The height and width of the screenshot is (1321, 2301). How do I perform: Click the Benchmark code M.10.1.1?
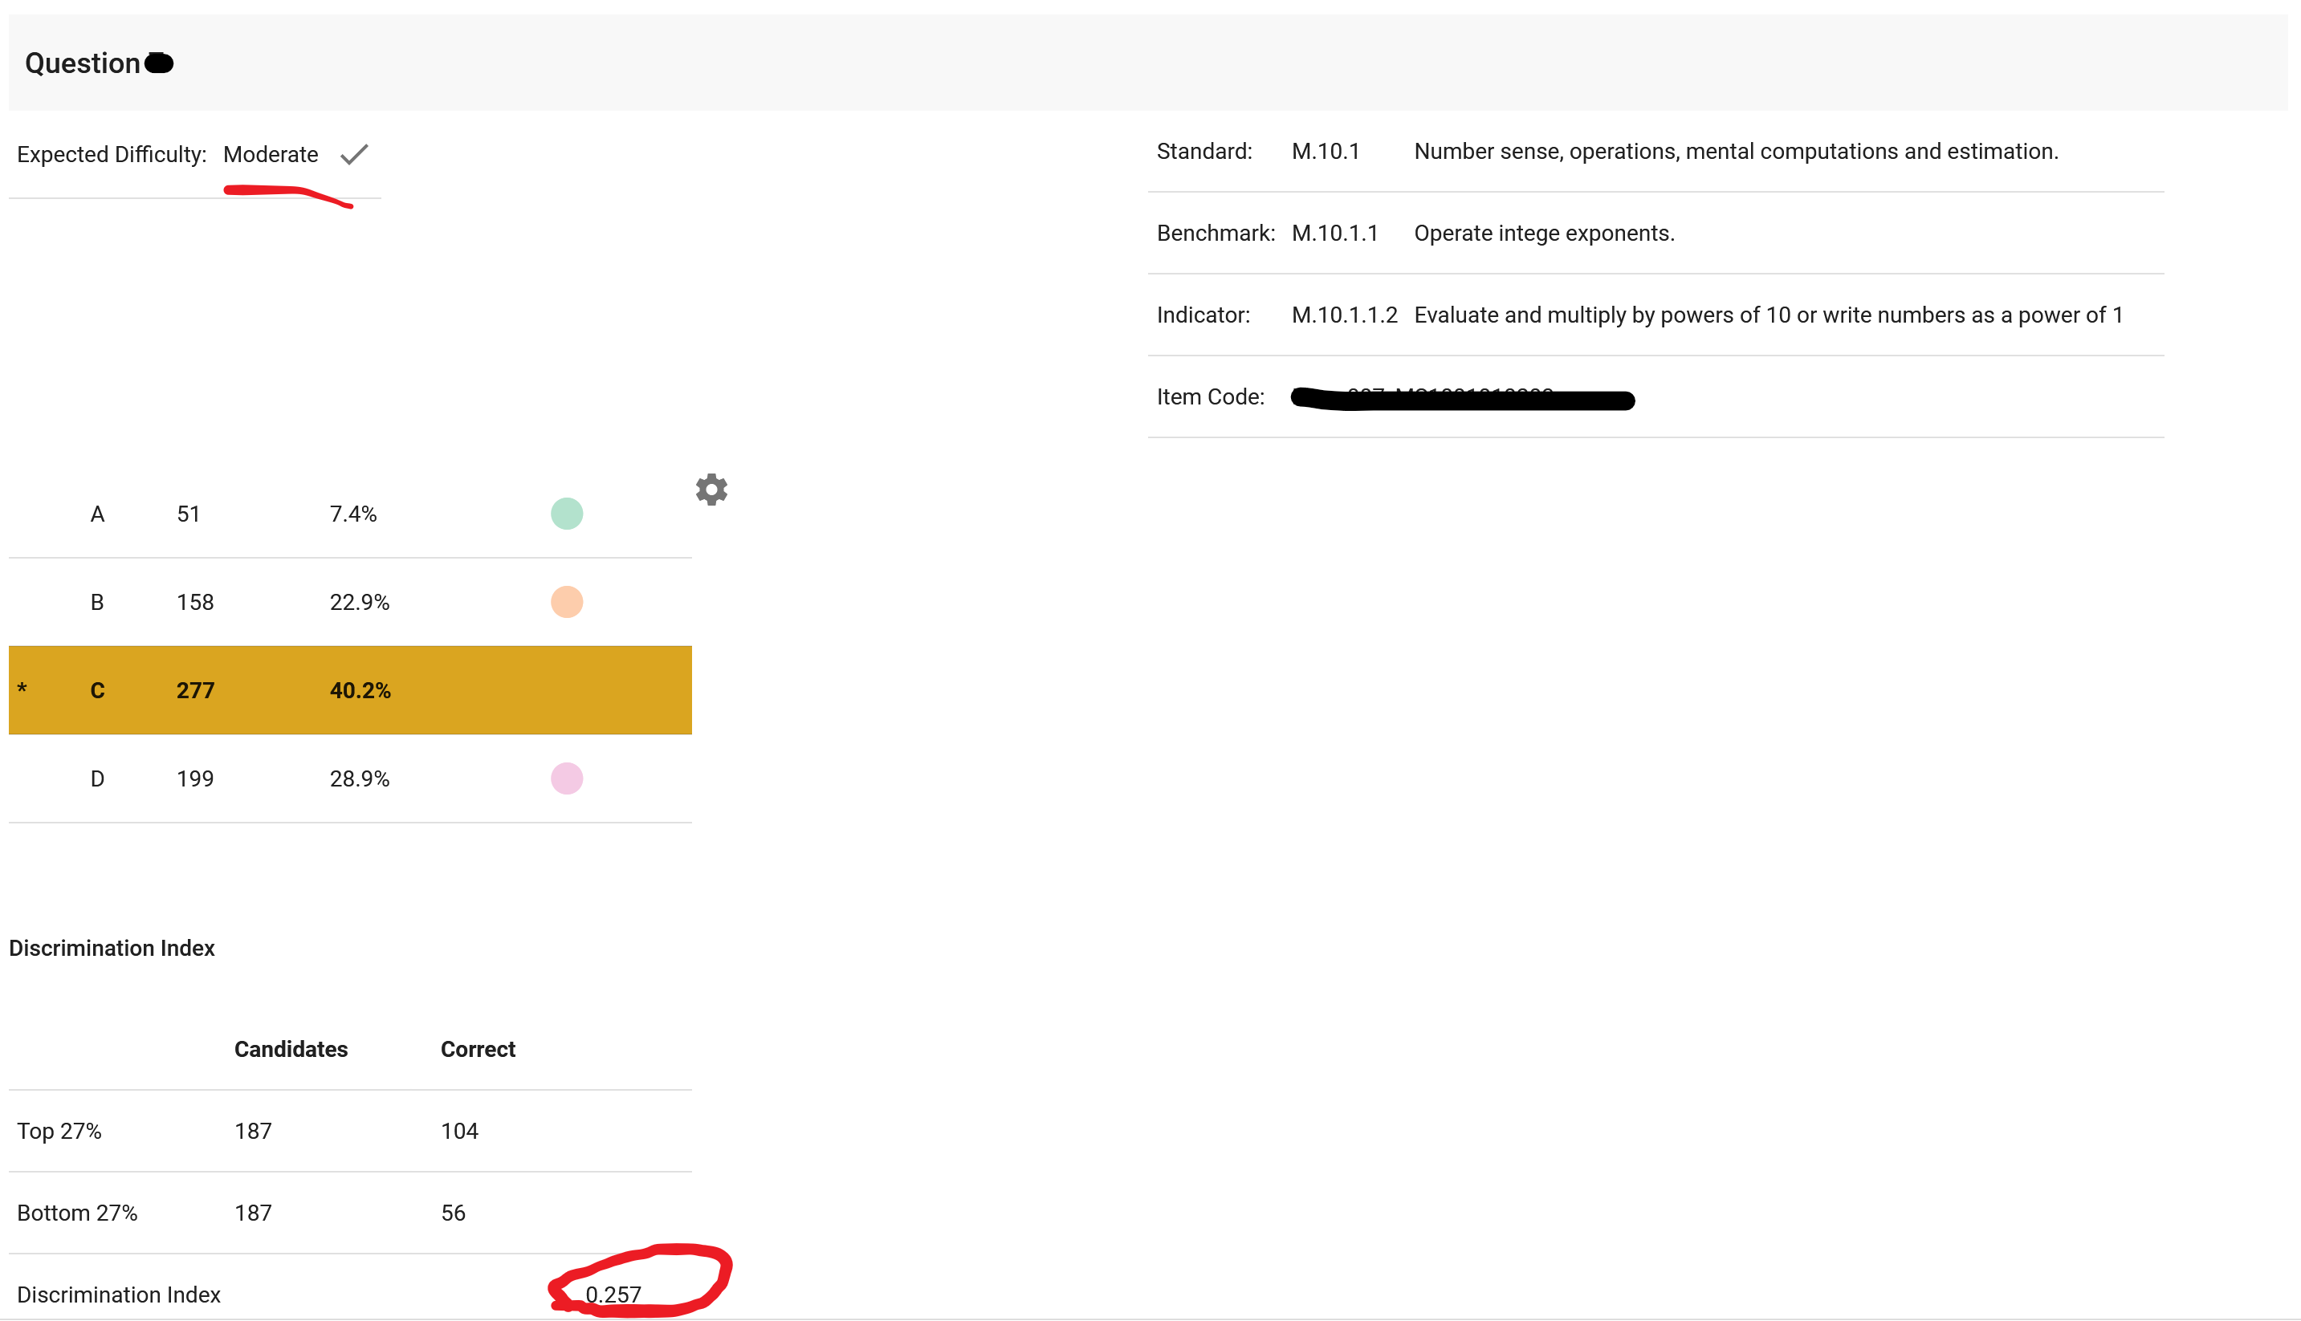pyautogui.click(x=1334, y=234)
